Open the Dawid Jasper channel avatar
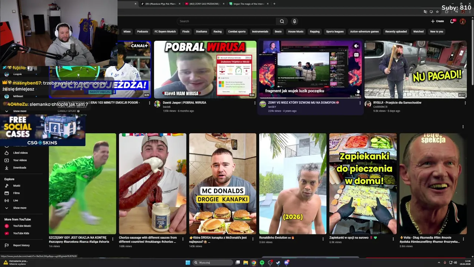The height and width of the screenshot is (267, 474). (x=157, y=104)
